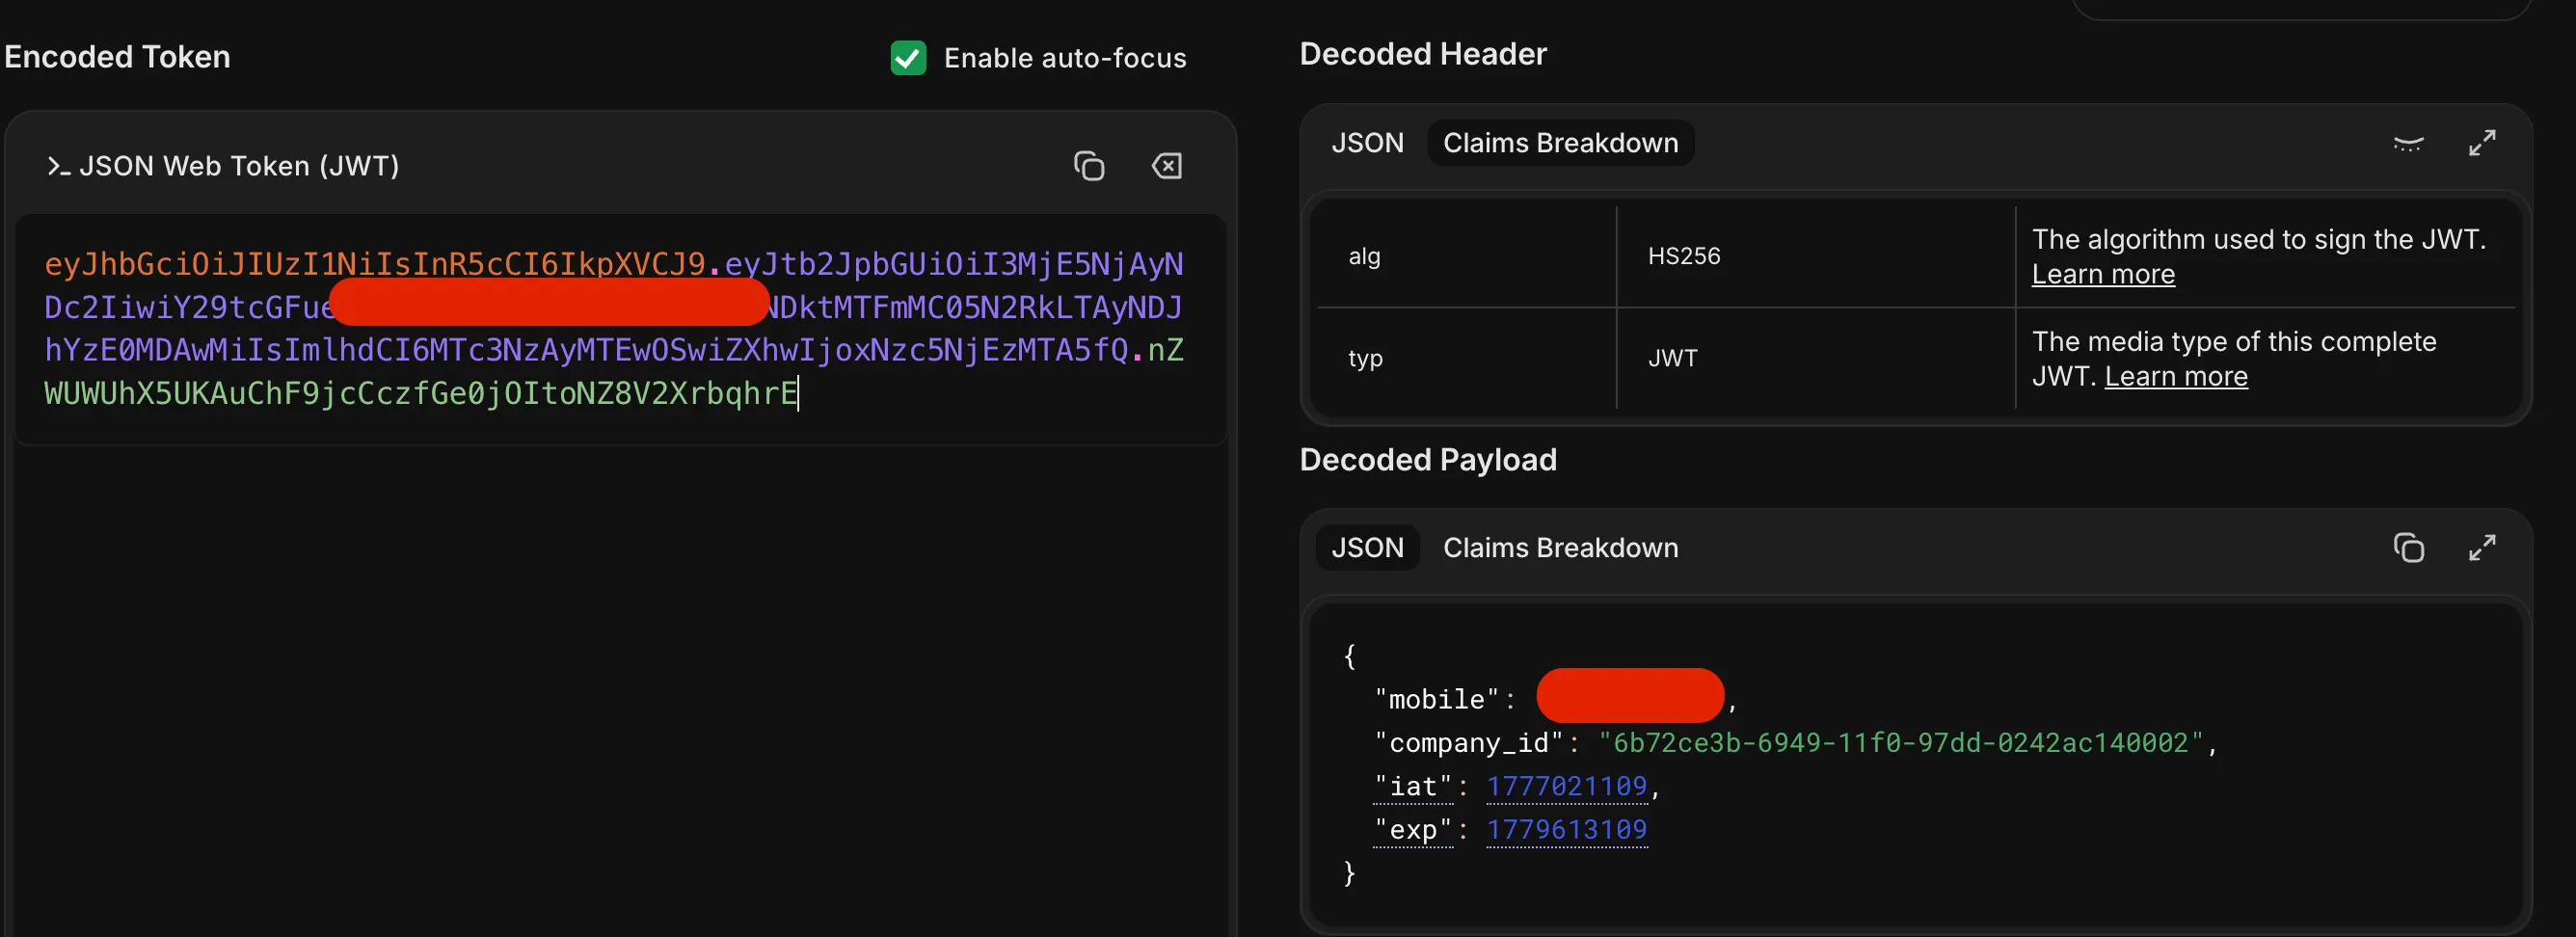Click the "exp" claim key in payload
2576x937 pixels.
pos(1412,830)
